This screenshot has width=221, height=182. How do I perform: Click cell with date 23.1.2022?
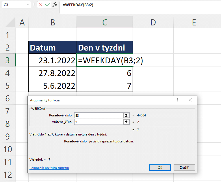click(53, 60)
